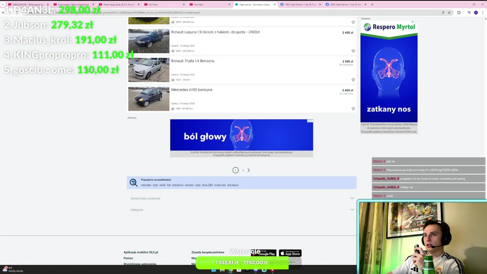Open the YouTube link in stream chat
The height and width of the screenshot is (274, 487).
coord(422,170)
